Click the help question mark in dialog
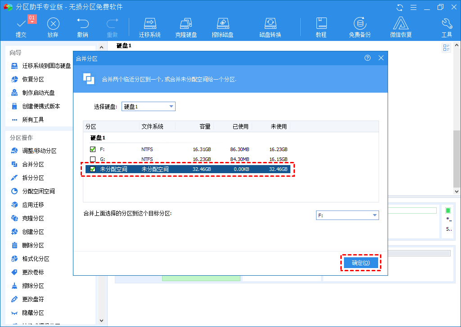Screen dimensions: 461x327 tap(367, 58)
